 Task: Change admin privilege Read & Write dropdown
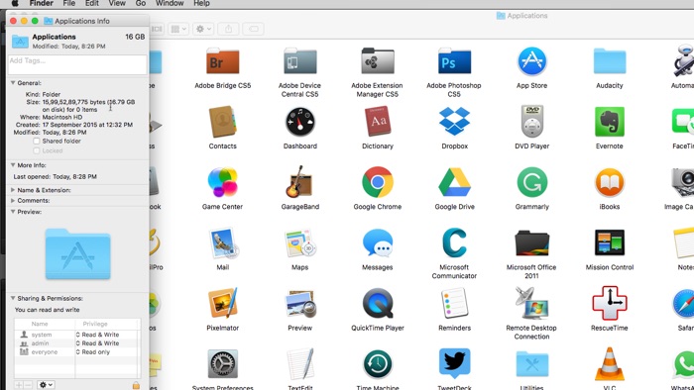(97, 343)
